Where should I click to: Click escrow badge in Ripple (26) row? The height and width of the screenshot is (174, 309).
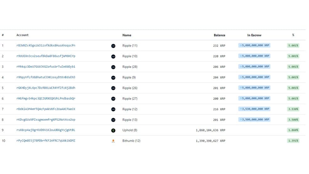(254, 88)
